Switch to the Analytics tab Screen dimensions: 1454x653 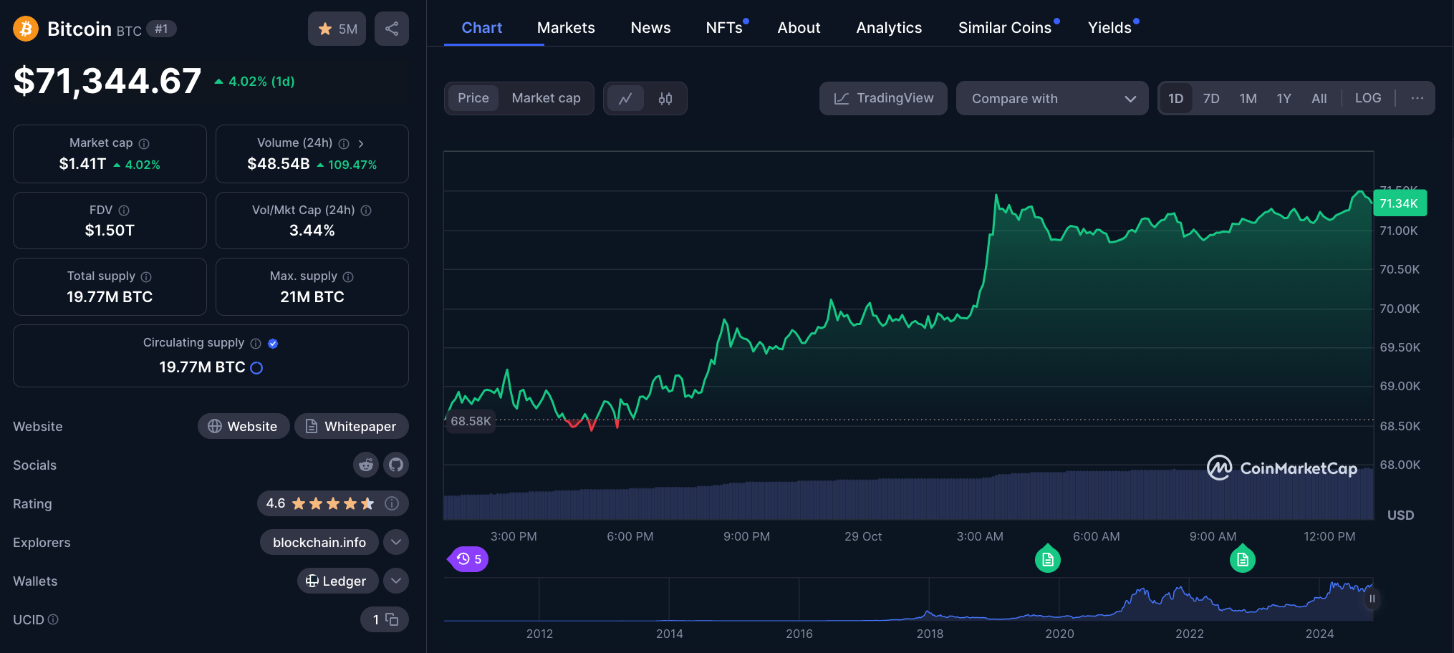(889, 28)
